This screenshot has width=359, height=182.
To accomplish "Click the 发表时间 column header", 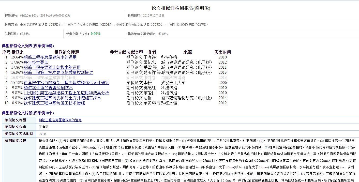I will pyautogui.click(x=223, y=52).
